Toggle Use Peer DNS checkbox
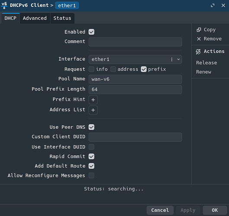The width and height of the screenshot is (229, 216). [x=91, y=127]
